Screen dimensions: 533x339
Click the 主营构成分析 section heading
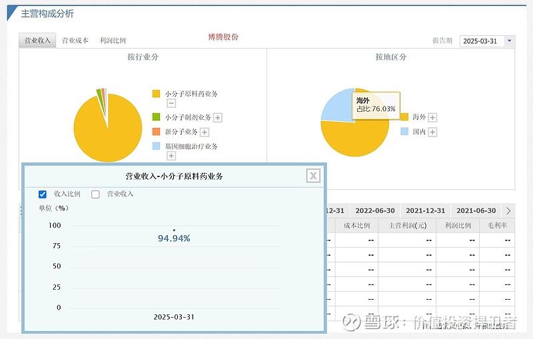47,13
